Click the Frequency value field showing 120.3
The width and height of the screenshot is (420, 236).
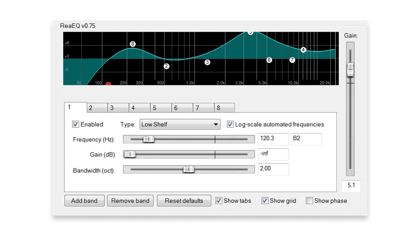pyautogui.click(x=273, y=139)
